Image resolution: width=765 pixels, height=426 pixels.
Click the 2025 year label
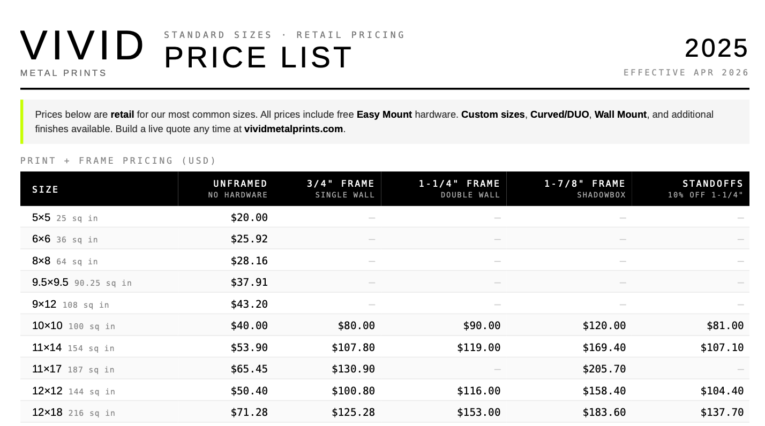[x=716, y=49]
